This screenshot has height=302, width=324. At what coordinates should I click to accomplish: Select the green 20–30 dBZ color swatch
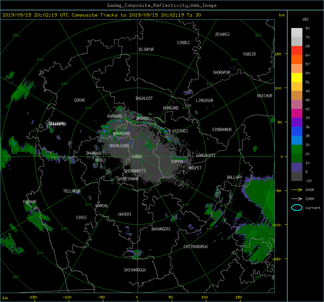tap(297, 149)
